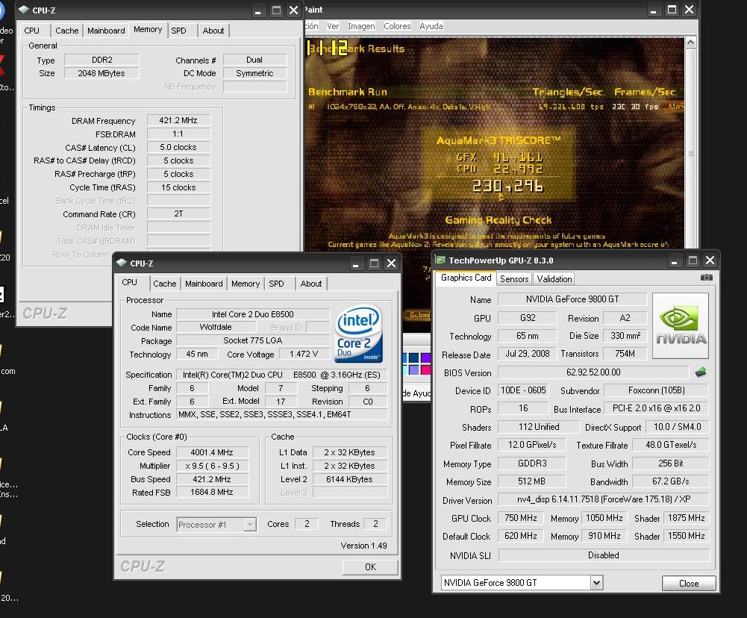Click the TechPowerUp GPU-Z title bar icon

440,260
